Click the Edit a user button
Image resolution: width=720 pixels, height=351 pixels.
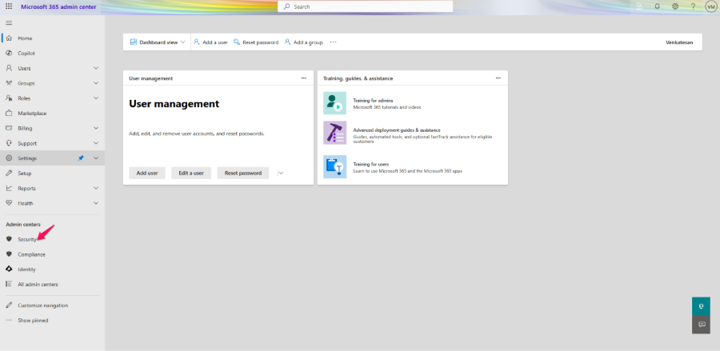click(191, 173)
